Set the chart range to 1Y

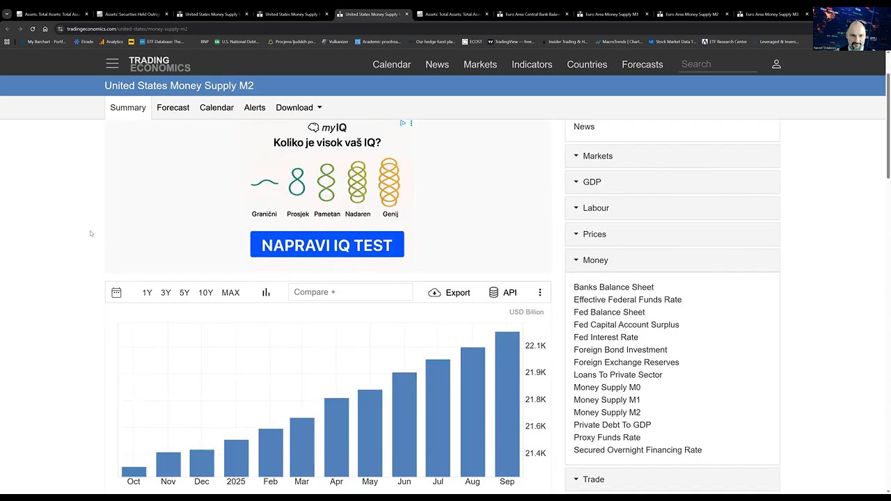pos(147,293)
